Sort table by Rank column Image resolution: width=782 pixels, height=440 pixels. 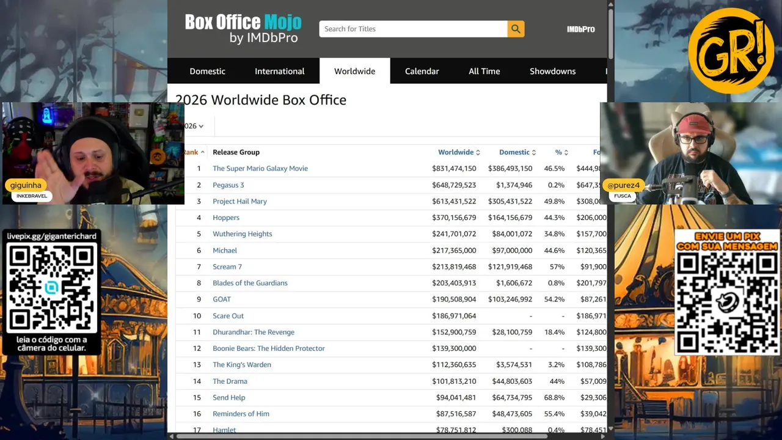click(x=194, y=152)
